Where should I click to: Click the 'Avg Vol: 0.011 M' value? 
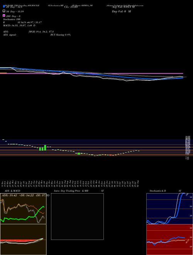coord(123,7)
